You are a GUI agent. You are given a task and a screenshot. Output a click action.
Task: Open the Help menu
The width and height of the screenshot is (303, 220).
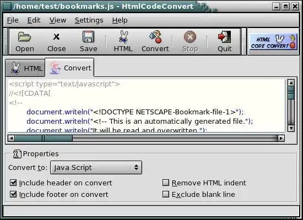point(120,20)
